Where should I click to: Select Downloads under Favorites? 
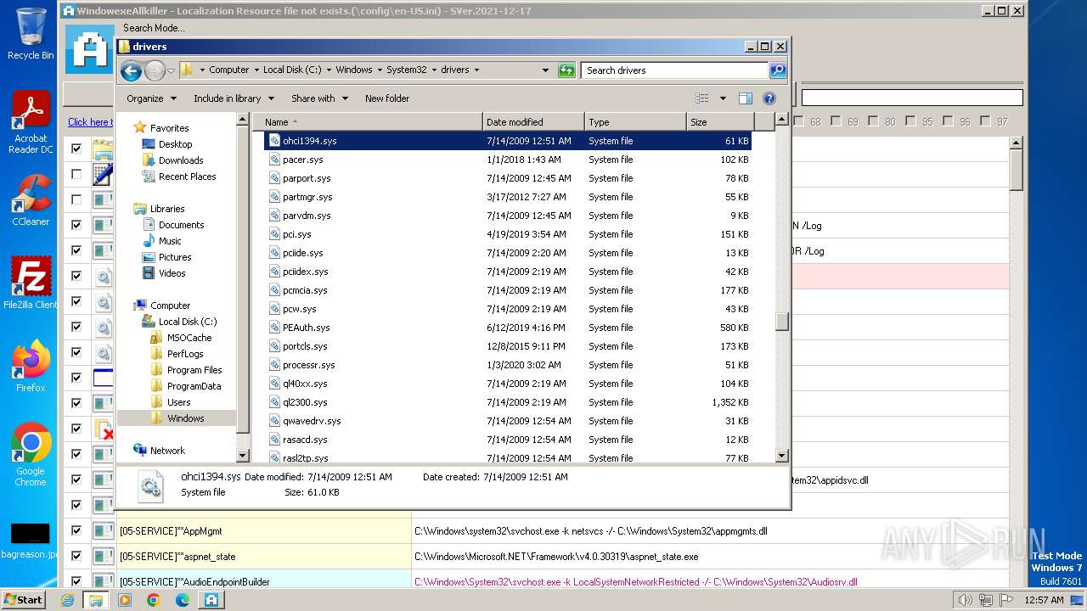181,160
